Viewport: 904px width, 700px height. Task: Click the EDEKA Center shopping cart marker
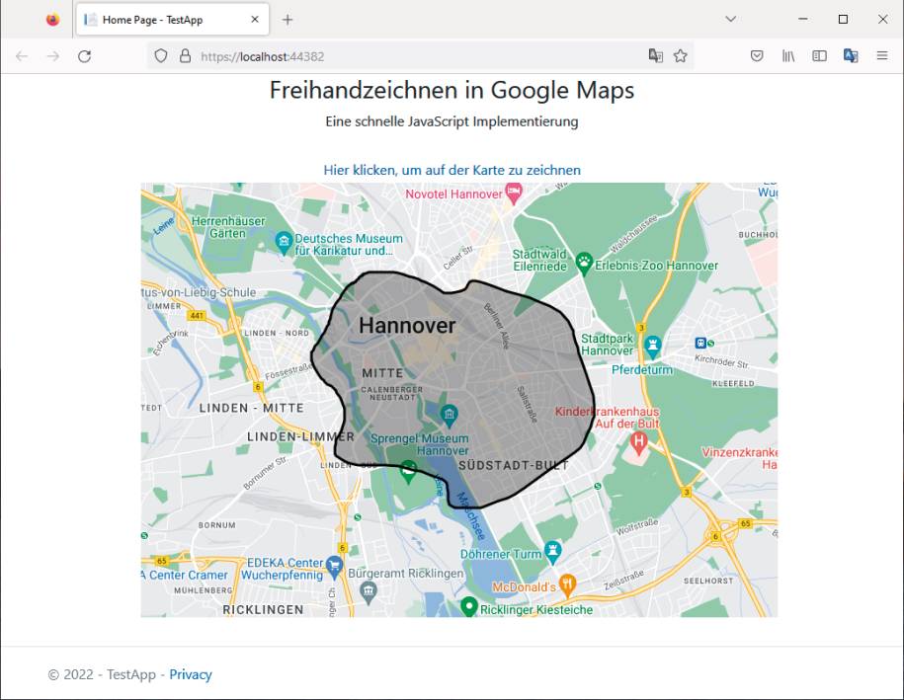(334, 567)
